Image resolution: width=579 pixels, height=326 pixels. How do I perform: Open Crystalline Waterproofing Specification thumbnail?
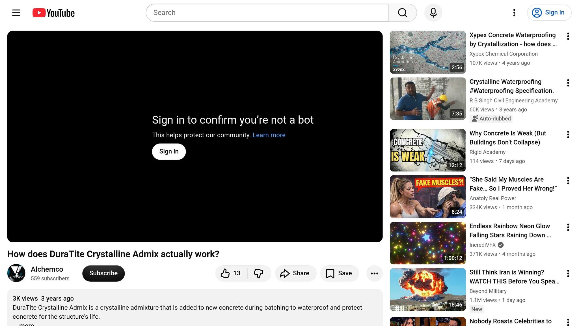[x=427, y=99]
